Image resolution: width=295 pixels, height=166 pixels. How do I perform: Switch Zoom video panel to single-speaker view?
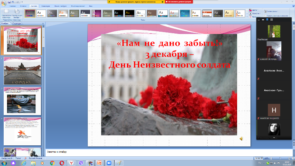click(263, 20)
